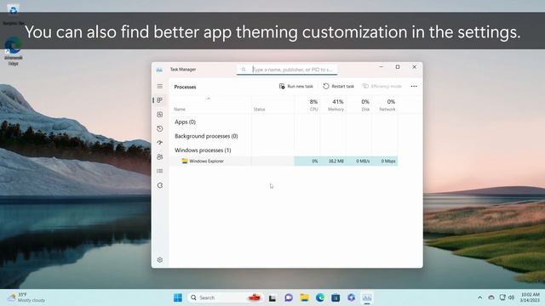This screenshot has height=306, width=545.
Task: Sort processes by the Status column
Action: click(x=259, y=110)
